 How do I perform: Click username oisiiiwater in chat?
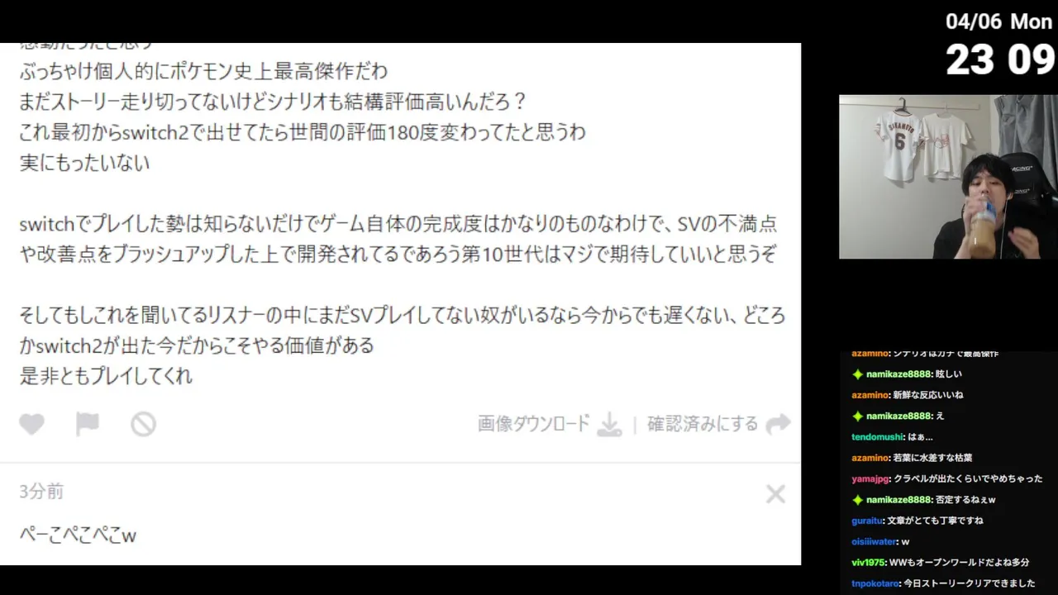click(x=874, y=542)
